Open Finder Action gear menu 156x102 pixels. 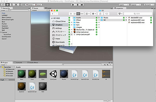[x=94, y=14]
